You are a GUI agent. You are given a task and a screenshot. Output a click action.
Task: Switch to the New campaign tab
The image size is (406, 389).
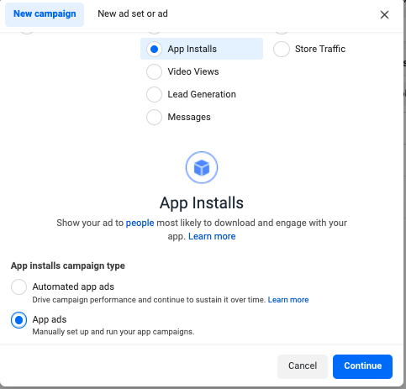click(45, 14)
